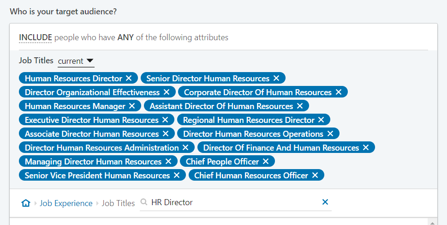Open the current job titles dropdown
Image resolution: width=447 pixels, height=225 pixels.
pos(76,61)
